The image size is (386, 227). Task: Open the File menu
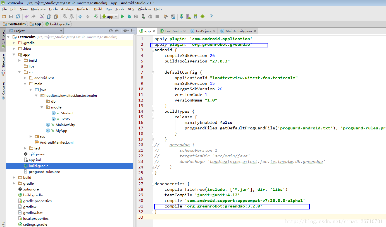tap(4, 9)
